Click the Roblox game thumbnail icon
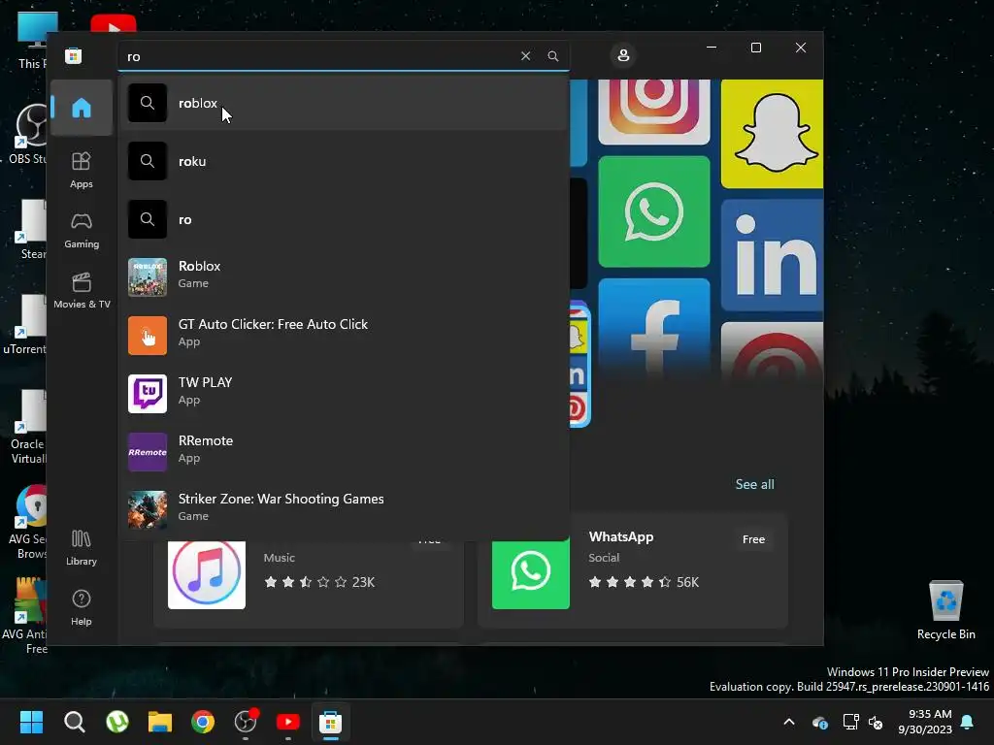This screenshot has width=994, height=745. pos(148,276)
